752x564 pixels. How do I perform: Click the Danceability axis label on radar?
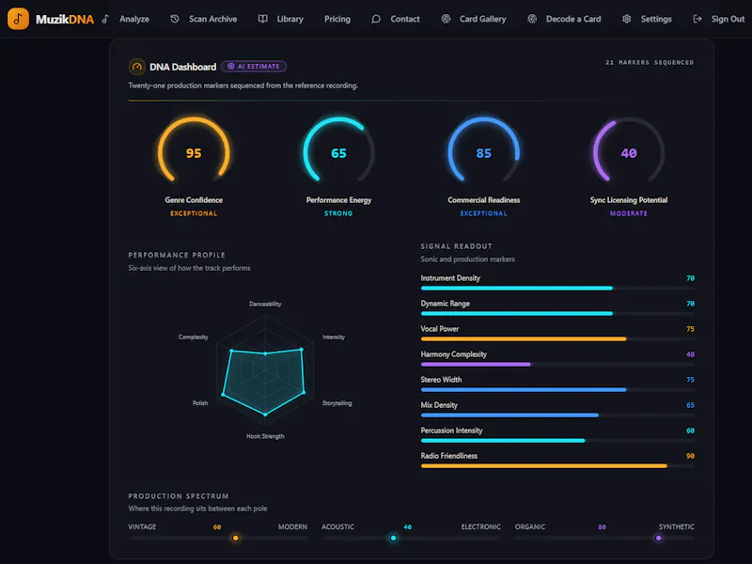click(265, 304)
